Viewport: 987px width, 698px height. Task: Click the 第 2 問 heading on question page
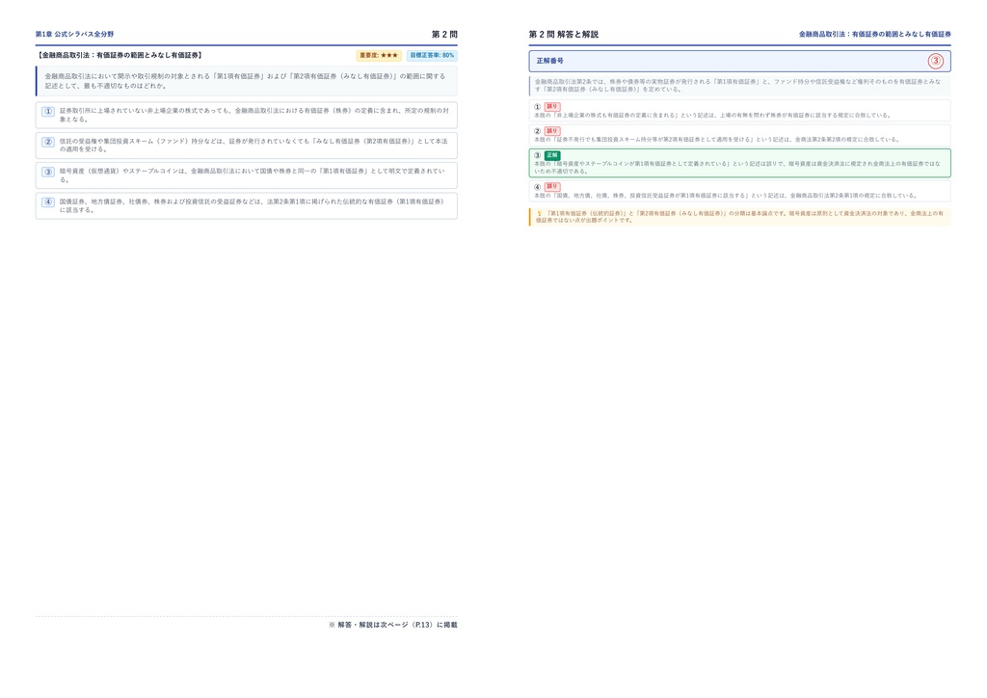click(444, 34)
